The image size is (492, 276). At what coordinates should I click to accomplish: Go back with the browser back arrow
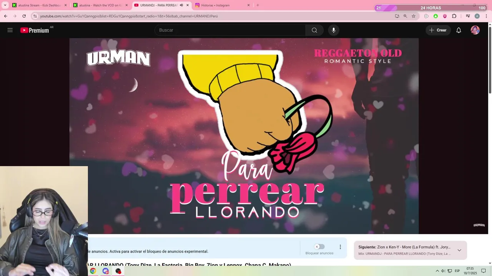[5, 16]
